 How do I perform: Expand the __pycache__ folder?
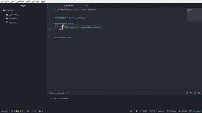(x=4, y=15)
